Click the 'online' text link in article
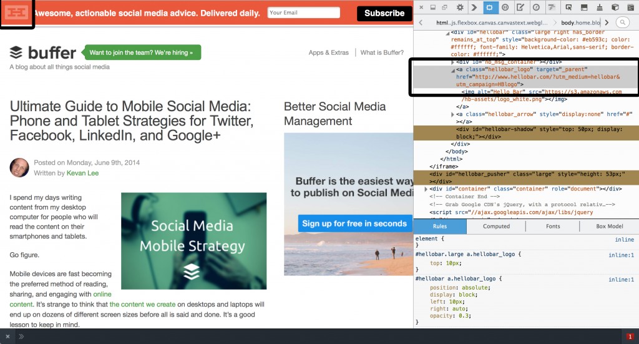Image resolution: width=639 pixels, height=344 pixels. tap(102, 294)
